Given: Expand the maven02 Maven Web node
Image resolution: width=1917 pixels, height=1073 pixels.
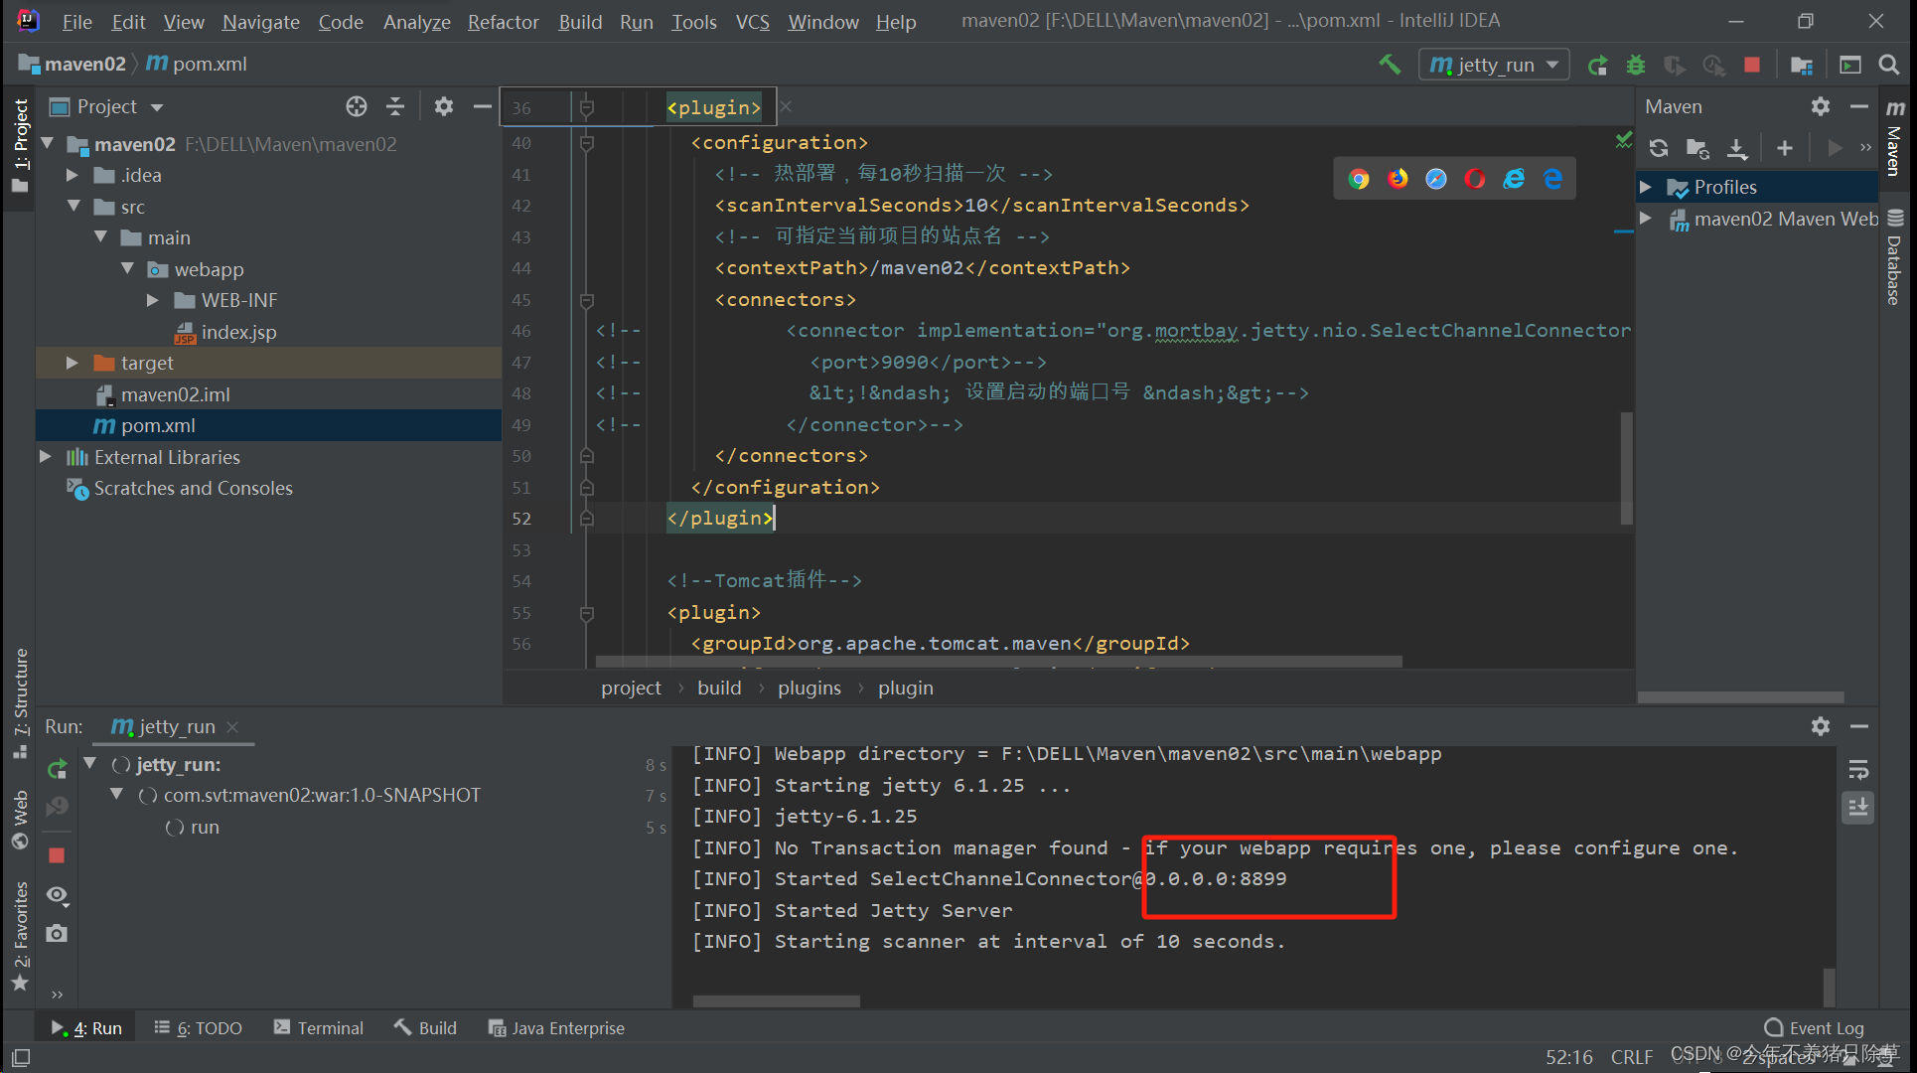Looking at the screenshot, I should point(1650,218).
